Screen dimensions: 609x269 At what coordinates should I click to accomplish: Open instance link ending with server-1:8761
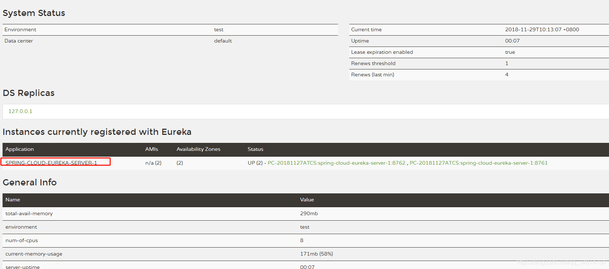[479, 163]
